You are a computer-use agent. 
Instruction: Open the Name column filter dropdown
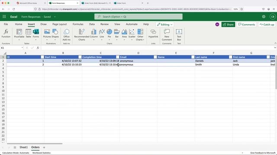tap(193, 57)
